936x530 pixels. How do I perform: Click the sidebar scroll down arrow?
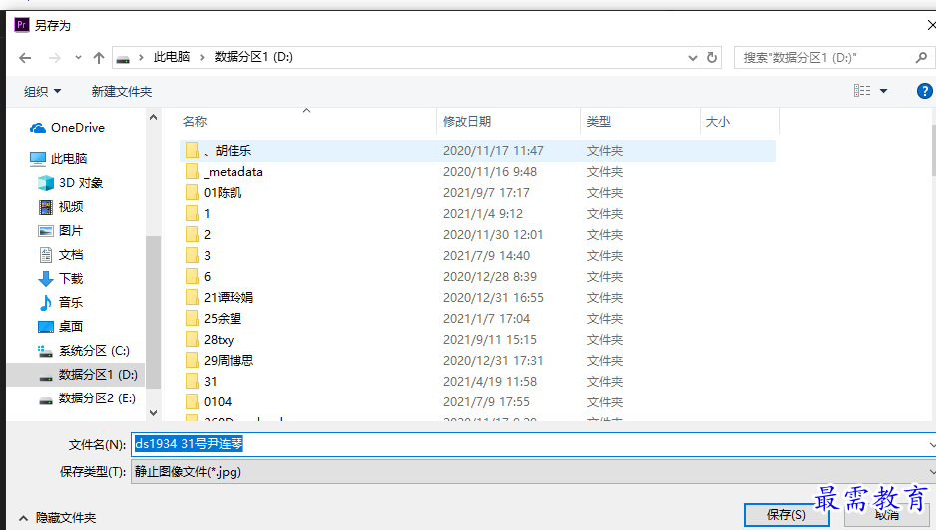153,412
